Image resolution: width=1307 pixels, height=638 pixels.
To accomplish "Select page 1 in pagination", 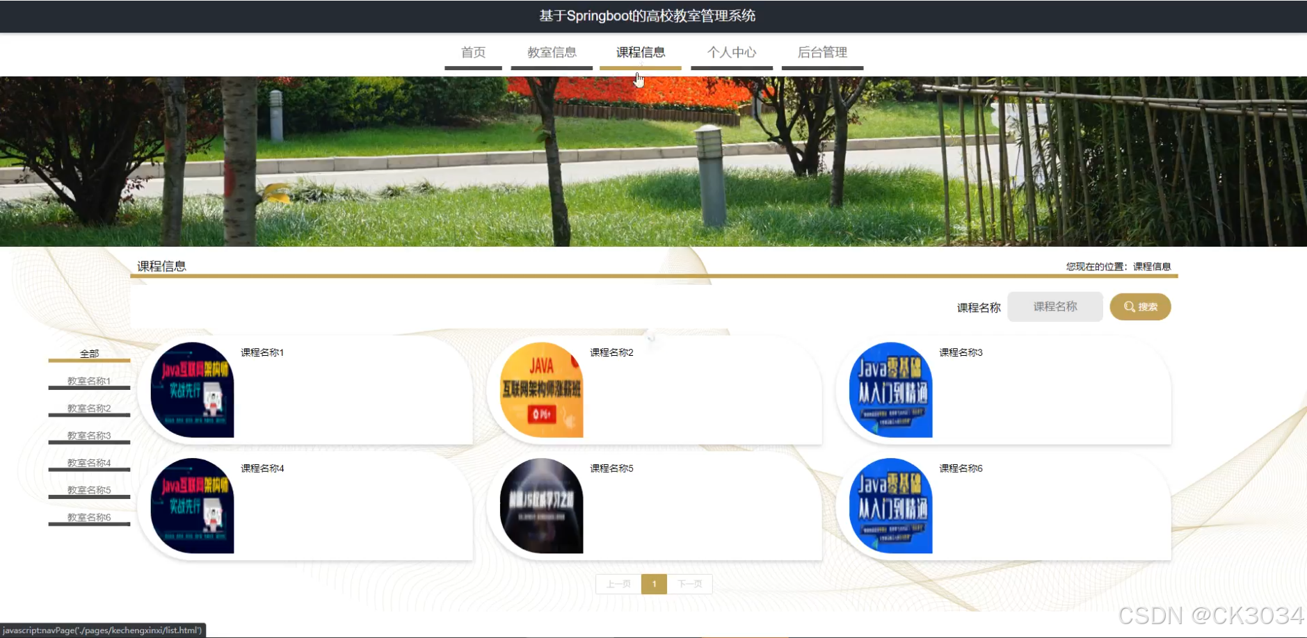I will click(654, 584).
